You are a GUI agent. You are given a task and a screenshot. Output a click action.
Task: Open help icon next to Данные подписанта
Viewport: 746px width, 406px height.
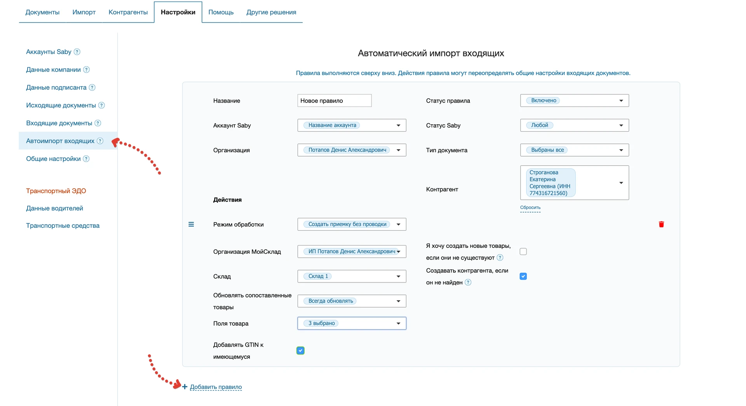pos(92,87)
